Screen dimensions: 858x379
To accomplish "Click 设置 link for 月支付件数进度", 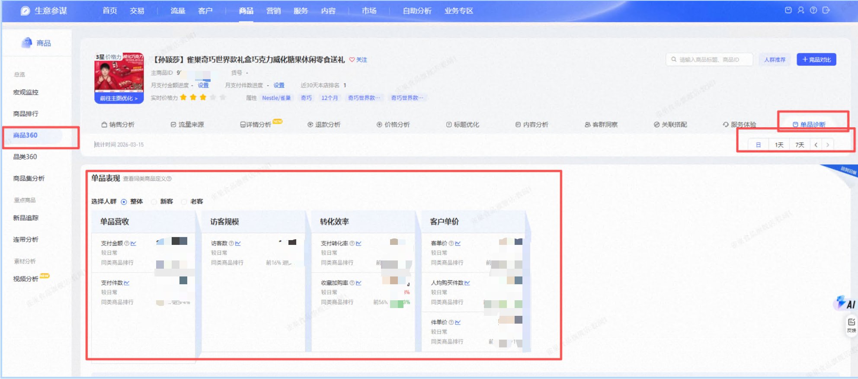I will [279, 85].
